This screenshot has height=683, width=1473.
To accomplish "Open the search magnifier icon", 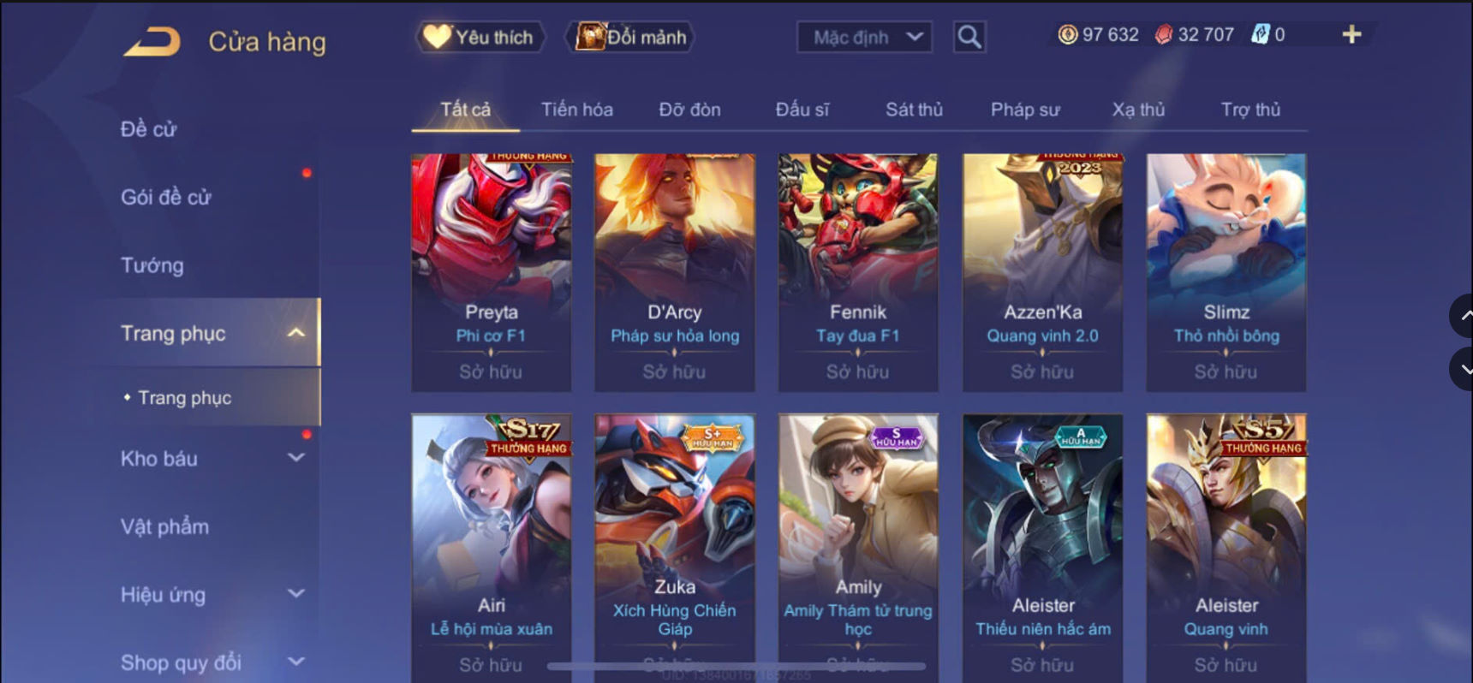I will tap(969, 37).
